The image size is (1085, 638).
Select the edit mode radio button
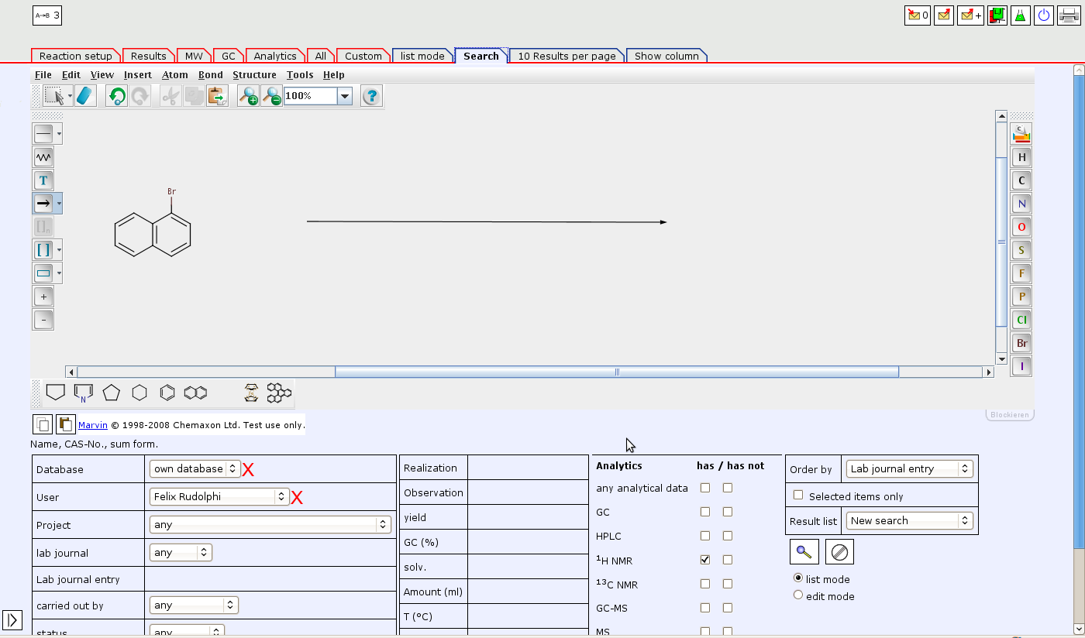798,595
